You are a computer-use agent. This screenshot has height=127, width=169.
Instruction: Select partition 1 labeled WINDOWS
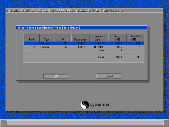pos(84,43)
